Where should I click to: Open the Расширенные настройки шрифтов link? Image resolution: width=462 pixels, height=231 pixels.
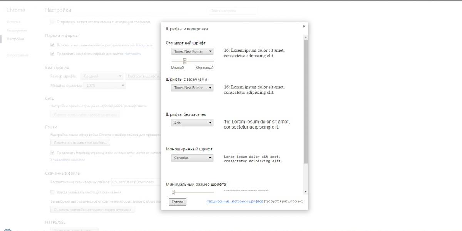235,201
